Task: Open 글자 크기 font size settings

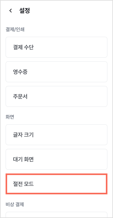Action: [x=56, y=135]
